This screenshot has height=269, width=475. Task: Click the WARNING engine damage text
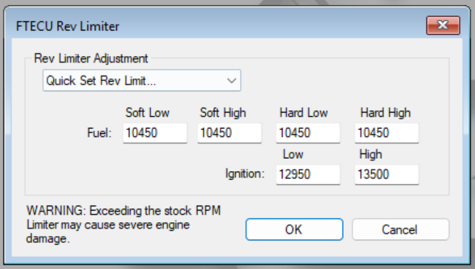click(123, 225)
